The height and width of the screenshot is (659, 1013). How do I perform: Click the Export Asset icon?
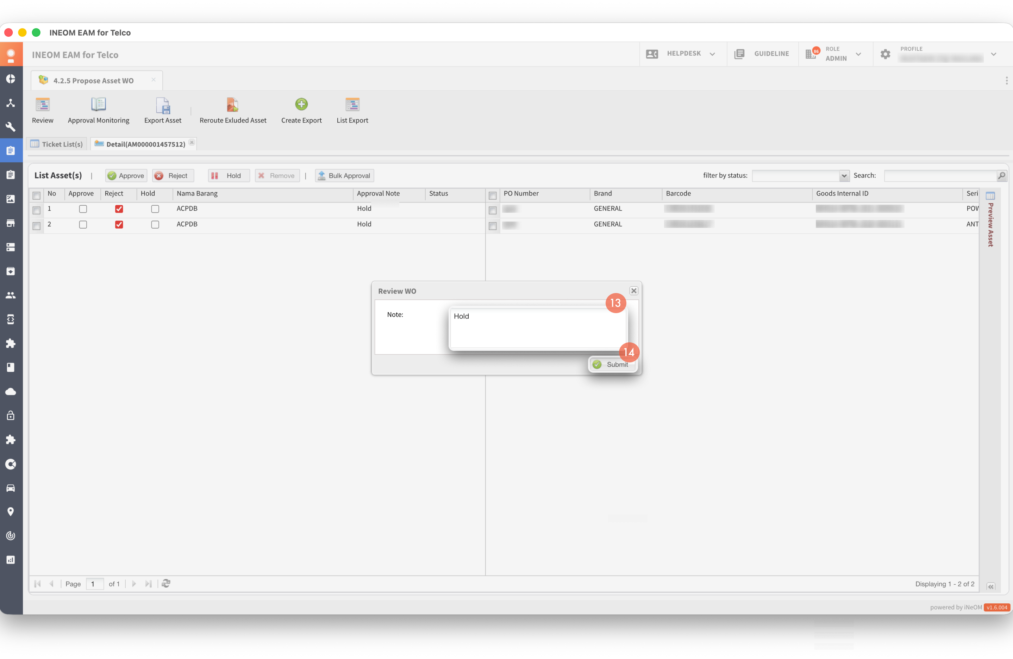tap(163, 106)
